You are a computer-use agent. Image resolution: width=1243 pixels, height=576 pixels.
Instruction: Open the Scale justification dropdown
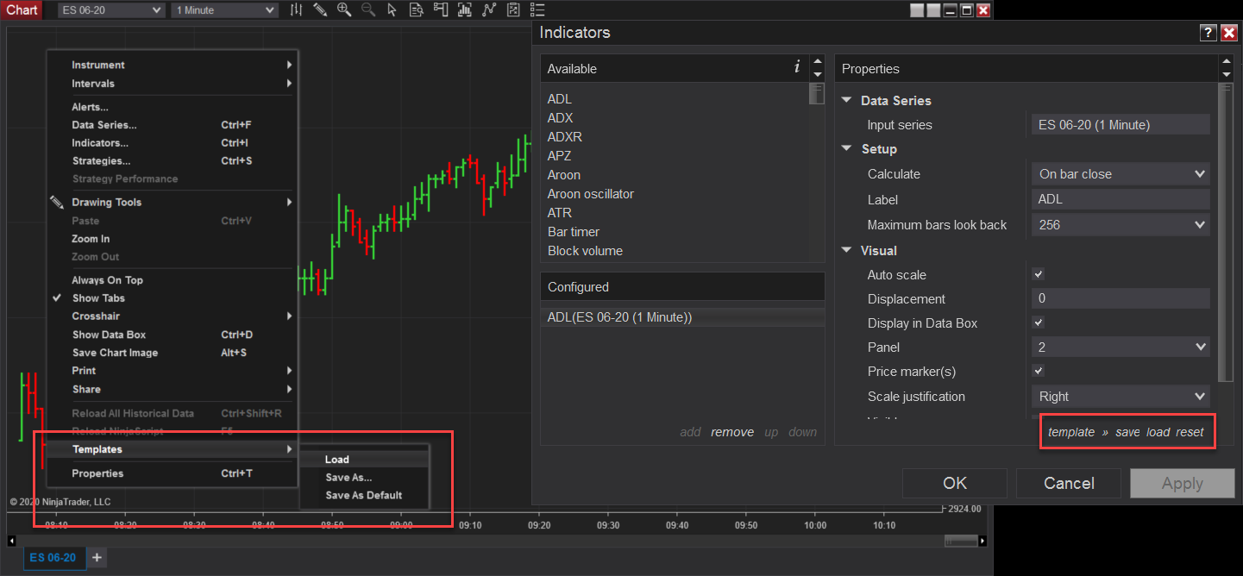click(1121, 397)
